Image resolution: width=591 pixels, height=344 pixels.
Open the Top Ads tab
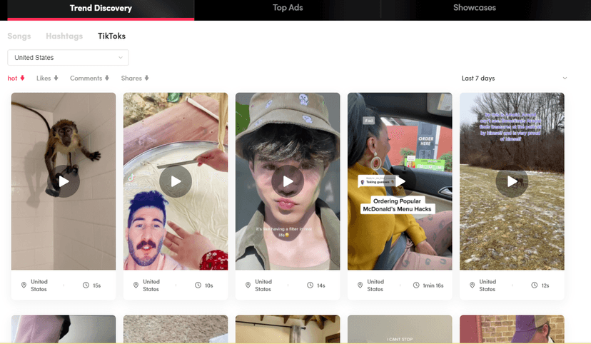coord(288,8)
